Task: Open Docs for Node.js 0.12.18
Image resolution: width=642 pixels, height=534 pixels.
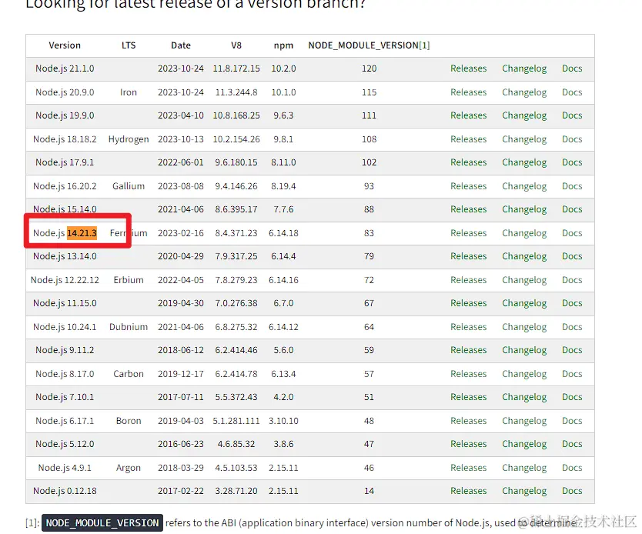Action: coord(572,491)
